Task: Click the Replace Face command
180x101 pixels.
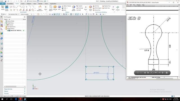Action: [106, 6]
